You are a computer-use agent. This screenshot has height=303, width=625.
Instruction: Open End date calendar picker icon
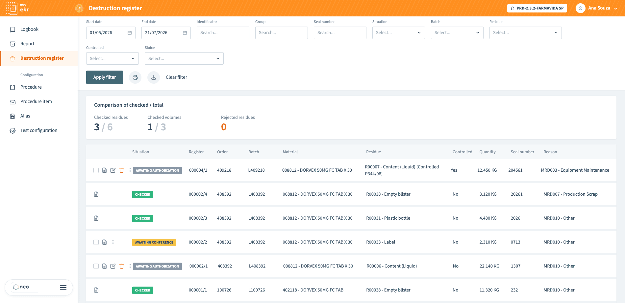coord(185,33)
